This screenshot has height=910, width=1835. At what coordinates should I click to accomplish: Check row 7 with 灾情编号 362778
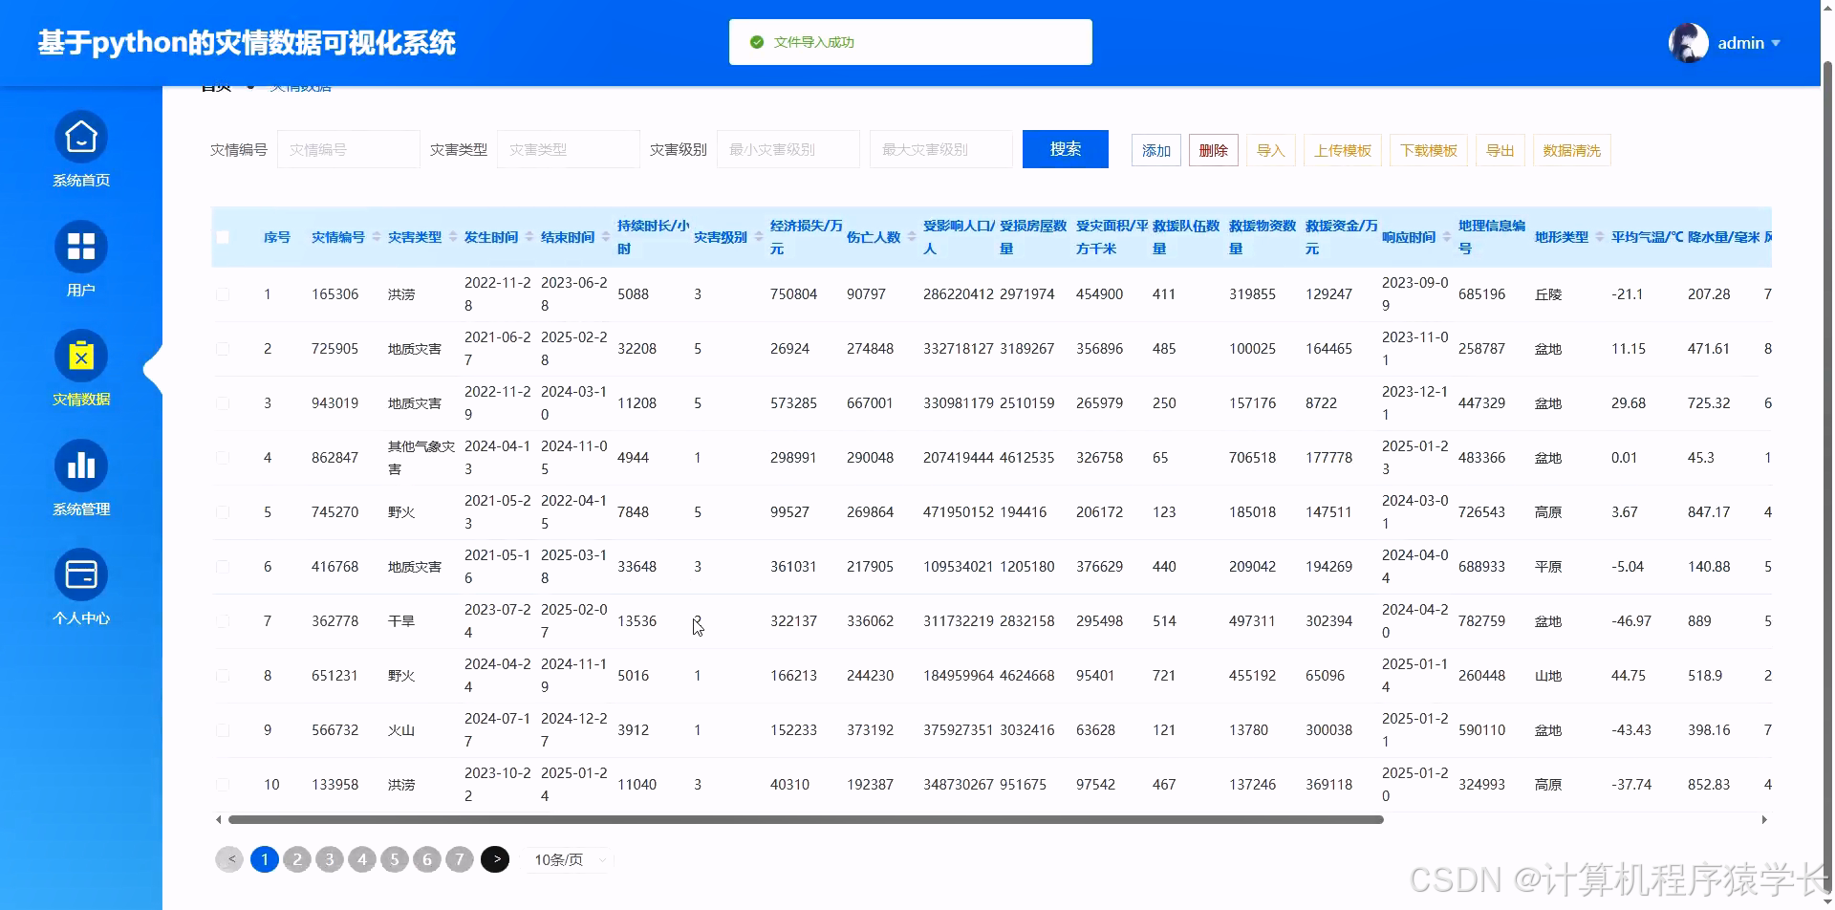pos(223,621)
